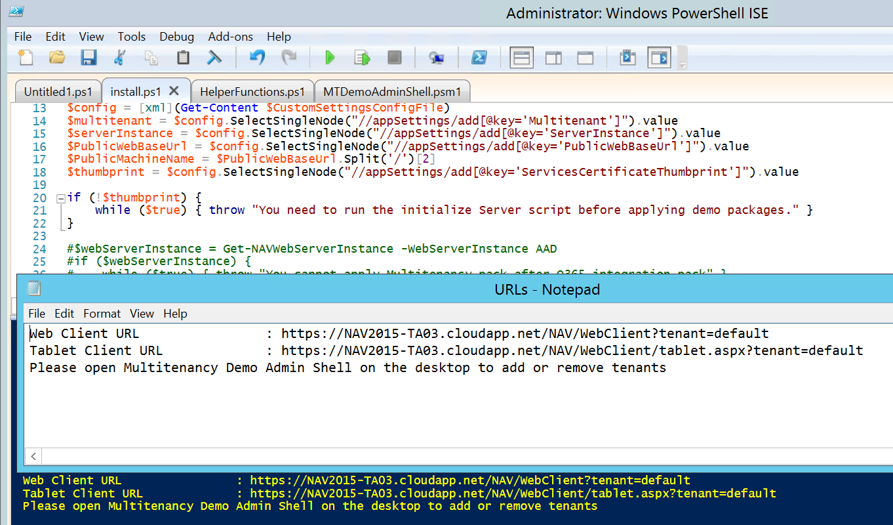The width and height of the screenshot is (893, 525).
Task: Expand the toolbar overflow options arrow
Action: tap(683, 66)
